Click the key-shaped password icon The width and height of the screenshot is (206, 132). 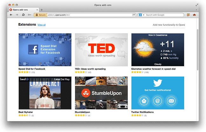pyautogui.click(x=30, y=15)
